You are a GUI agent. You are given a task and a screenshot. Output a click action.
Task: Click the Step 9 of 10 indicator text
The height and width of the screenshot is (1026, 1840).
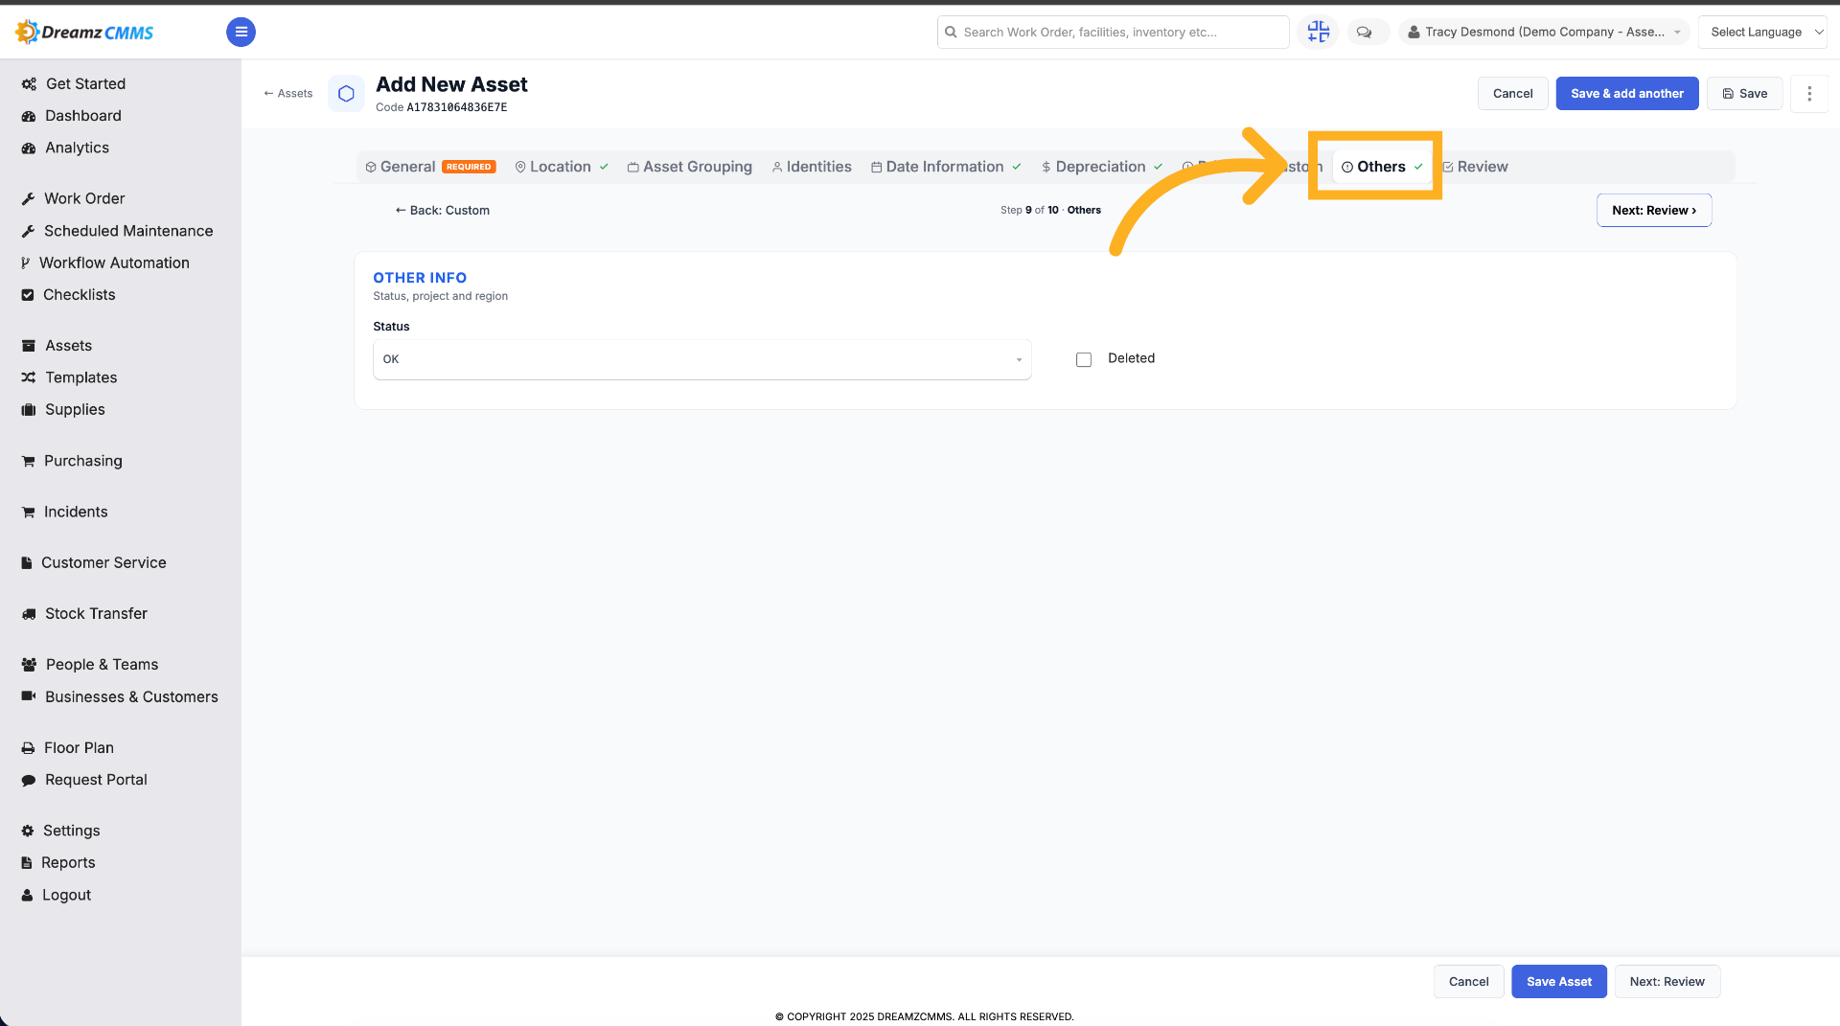[1050, 211]
